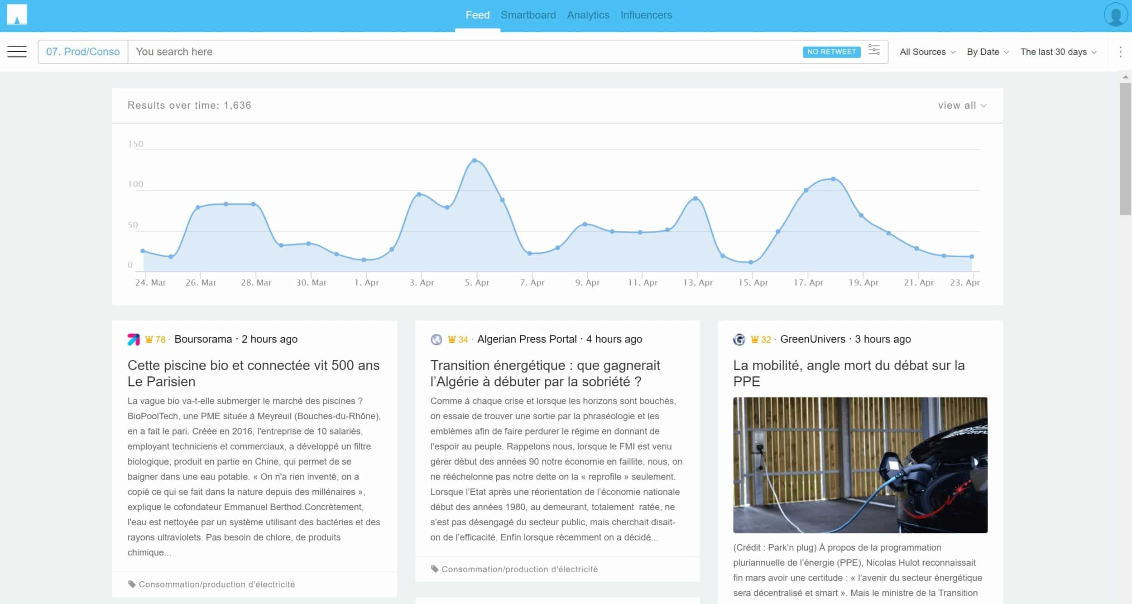Open the vertical three-dot more options menu
Viewport: 1132px width, 604px height.
pos(1120,52)
